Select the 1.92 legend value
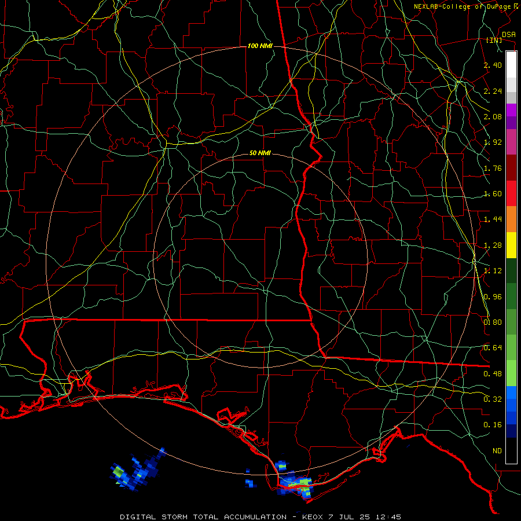Screen dimensions: 521x521 click(493, 142)
